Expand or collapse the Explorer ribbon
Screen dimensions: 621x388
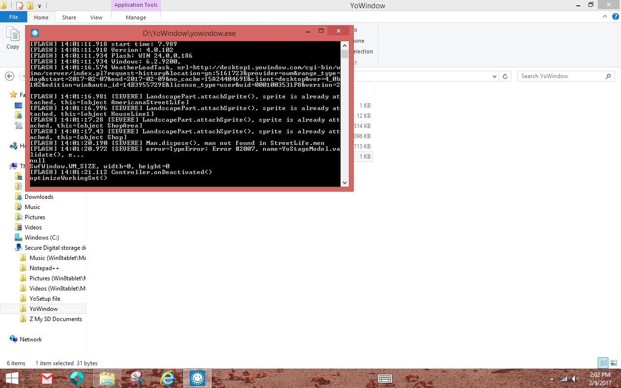[x=604, y=17]
